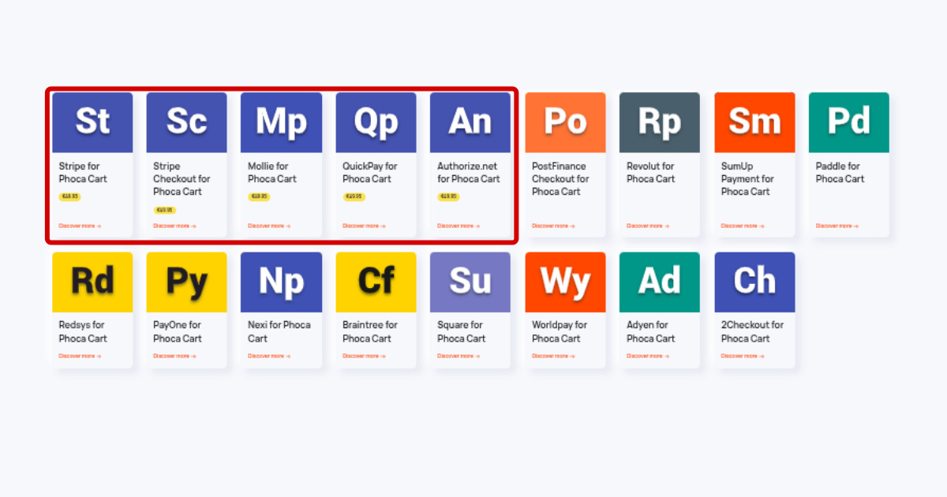Click the price badge on Stripe Checkout card
This screenshot has height=497, width=947.
coord(164,210)
